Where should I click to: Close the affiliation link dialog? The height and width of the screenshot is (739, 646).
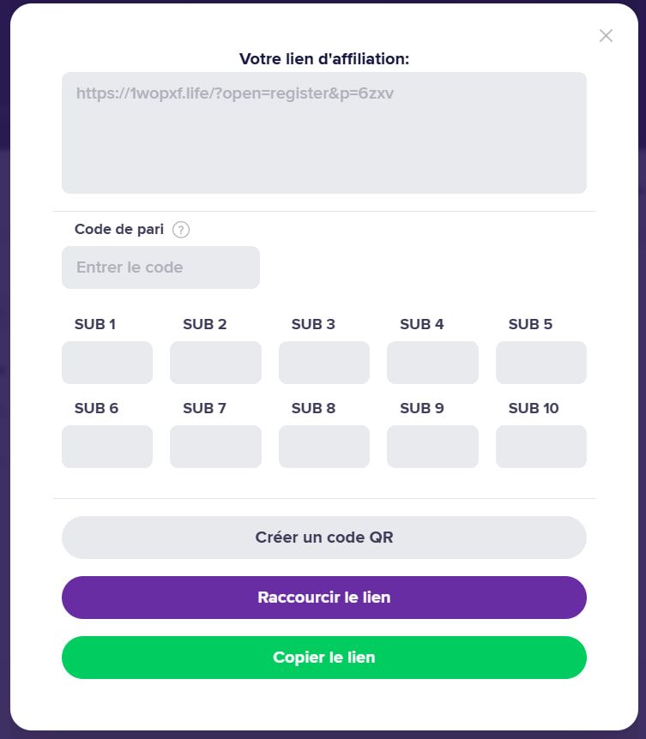(606, 35)
